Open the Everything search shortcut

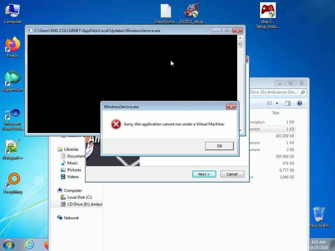point(13,183)
